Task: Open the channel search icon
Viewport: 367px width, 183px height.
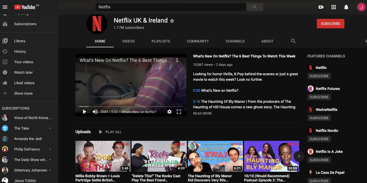Action: click(293, 41)
